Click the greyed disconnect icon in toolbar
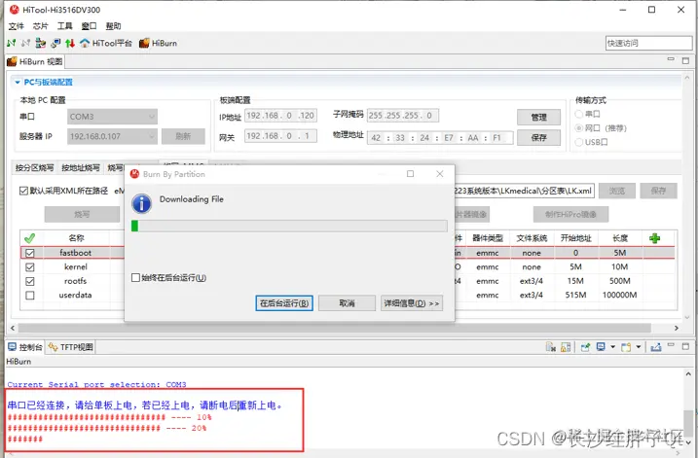Viewport: 698px width, 458px height. (x=26, y=43)
